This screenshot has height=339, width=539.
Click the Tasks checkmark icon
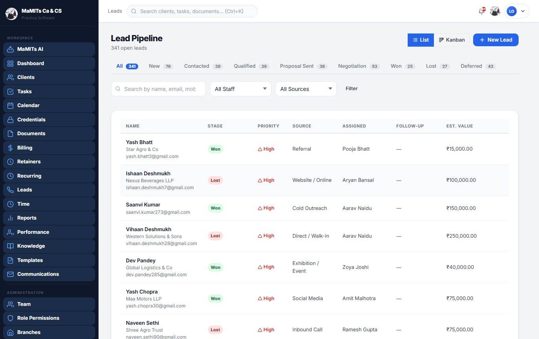[x=10, y=92]
